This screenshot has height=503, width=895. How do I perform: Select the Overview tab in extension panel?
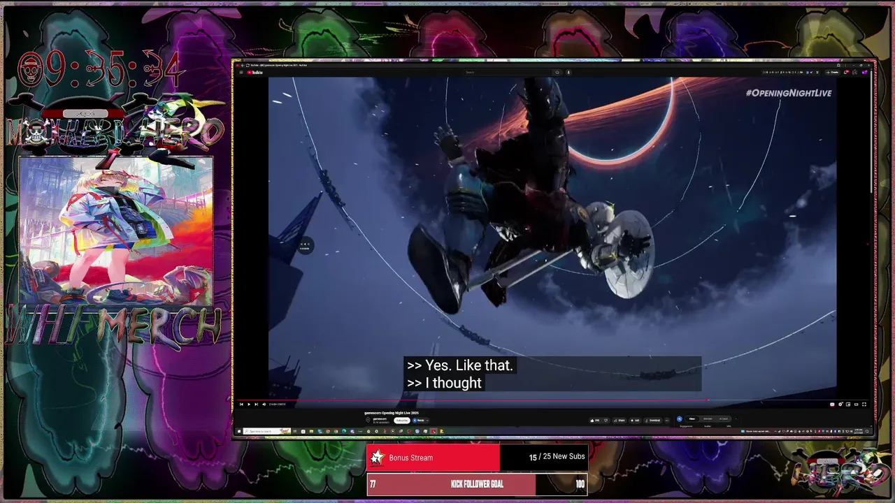pyautogui.click(x=708, y=418)
